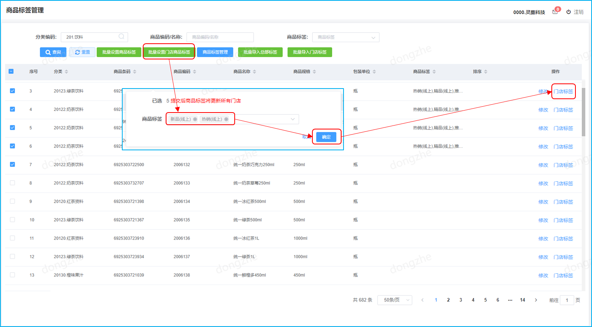The height and width of the screenshot is (327, 592).
Task: Remove the 新品(线上) tag chip
Action: (x=195, y=119)
